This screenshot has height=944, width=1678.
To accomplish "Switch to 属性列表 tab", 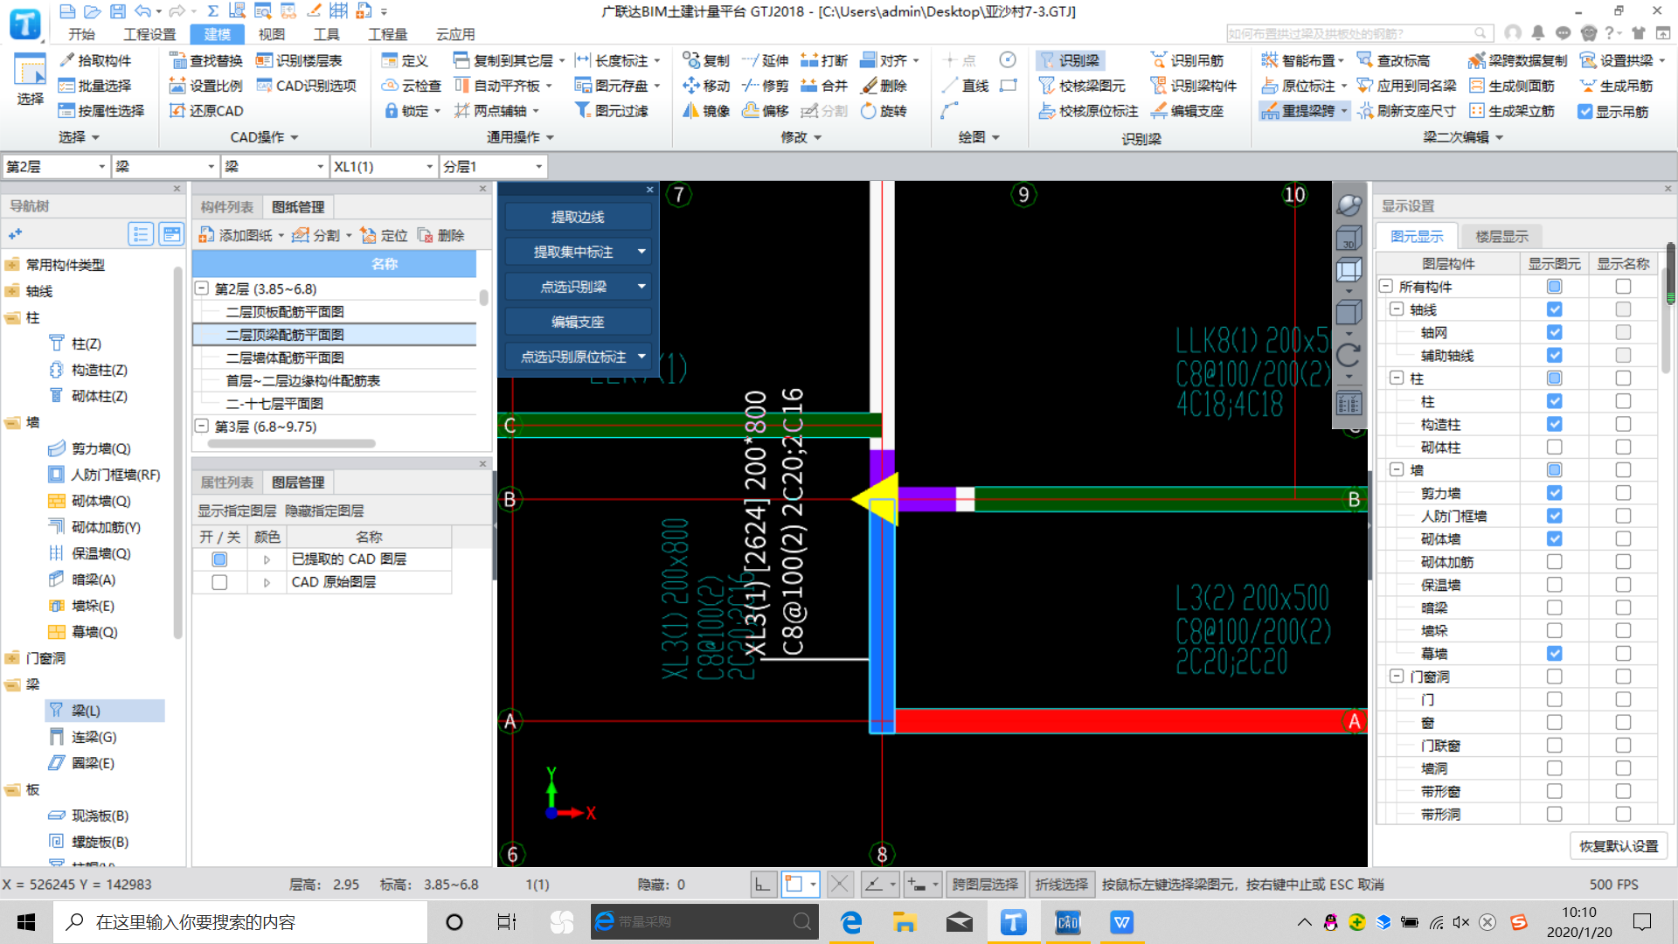I will coord(226,482).
